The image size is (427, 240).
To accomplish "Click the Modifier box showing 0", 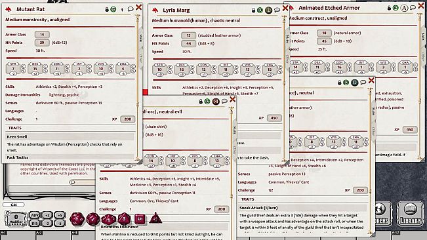I will pos(16,219).
